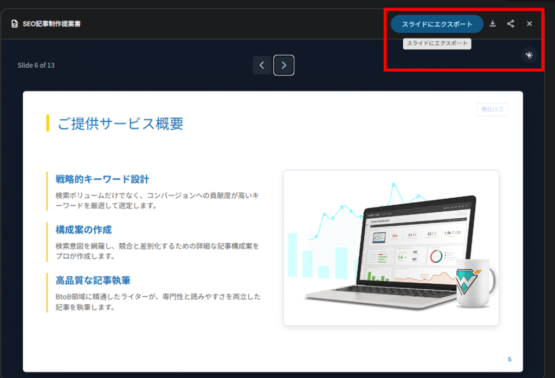Screen dimensions: 555x378
Task: Select the 高品質な記事執筆 heading
Action: pyautogui.click(x=93, y=281)
